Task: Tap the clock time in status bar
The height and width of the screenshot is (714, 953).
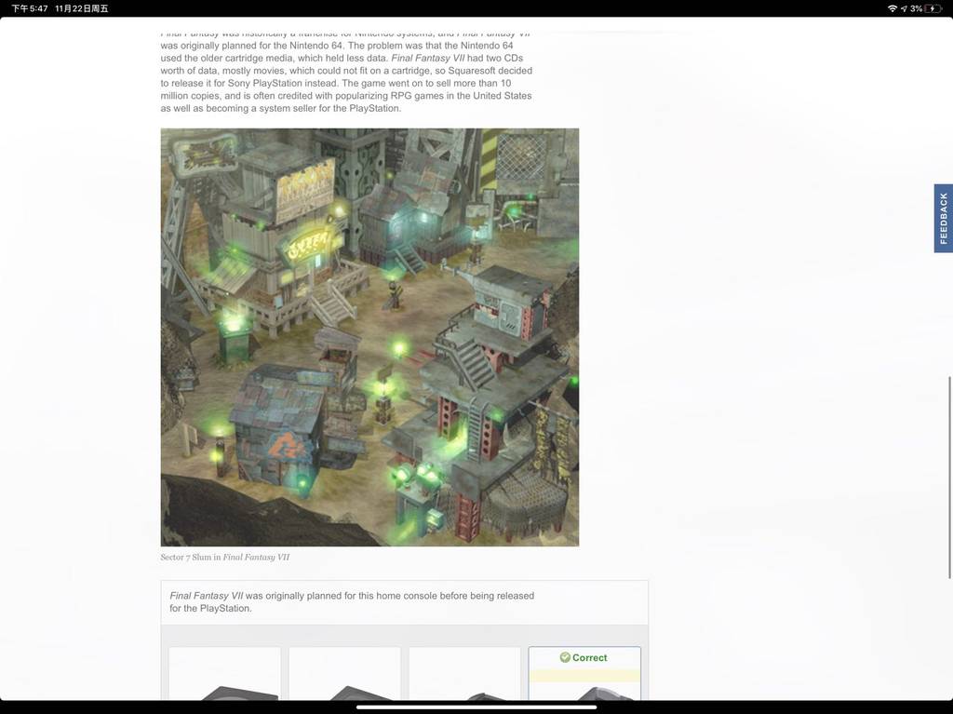Action: coord(29,8)
